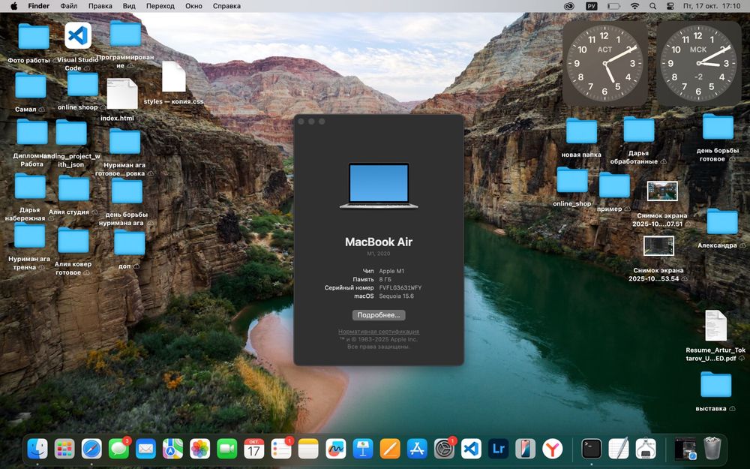The width and height of the screenshot is (750, 469).
Task: Select the index.html file
Action: point(122,94)
